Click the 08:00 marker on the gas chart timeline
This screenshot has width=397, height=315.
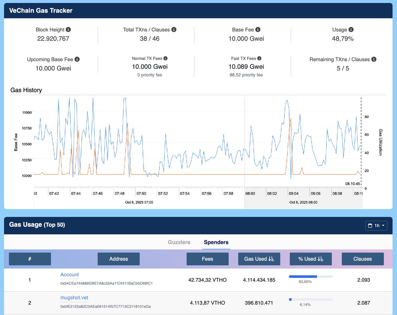click(250, 193)
